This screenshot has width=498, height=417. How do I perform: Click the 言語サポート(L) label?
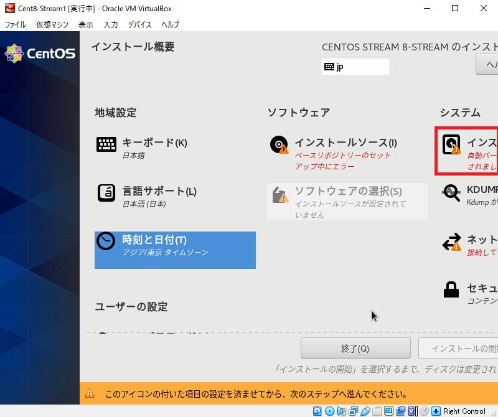pos(159,191)
